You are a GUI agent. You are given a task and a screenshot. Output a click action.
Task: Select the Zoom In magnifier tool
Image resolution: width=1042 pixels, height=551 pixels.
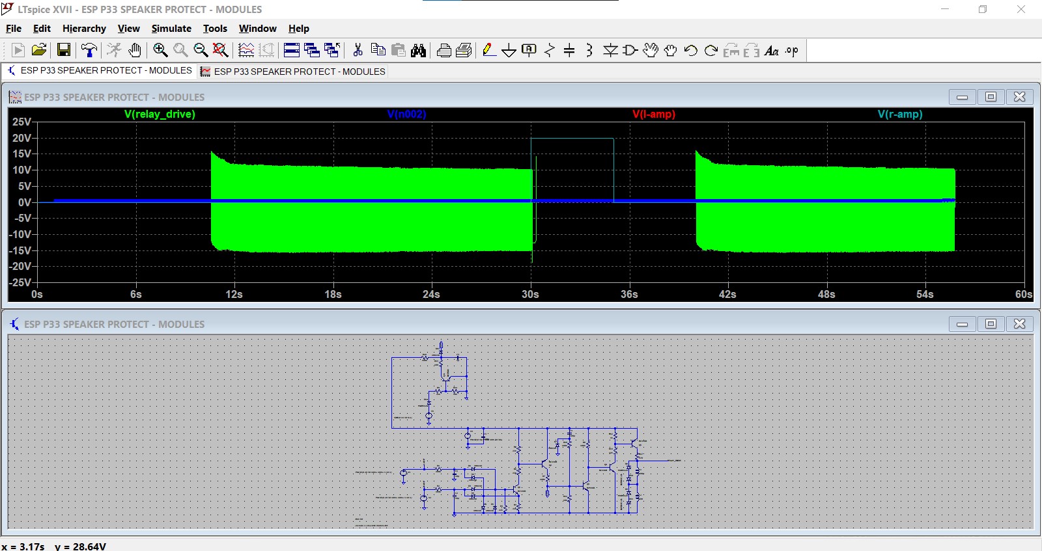click(160, 50)
